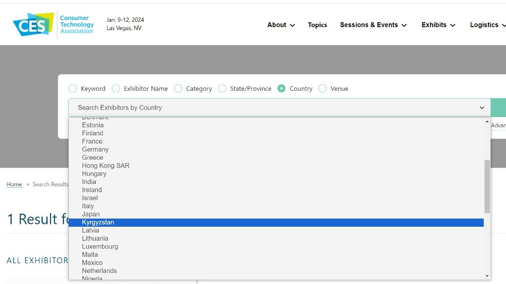
Task: Click the country list scroll-down arrow
Action: click(487, 276)
